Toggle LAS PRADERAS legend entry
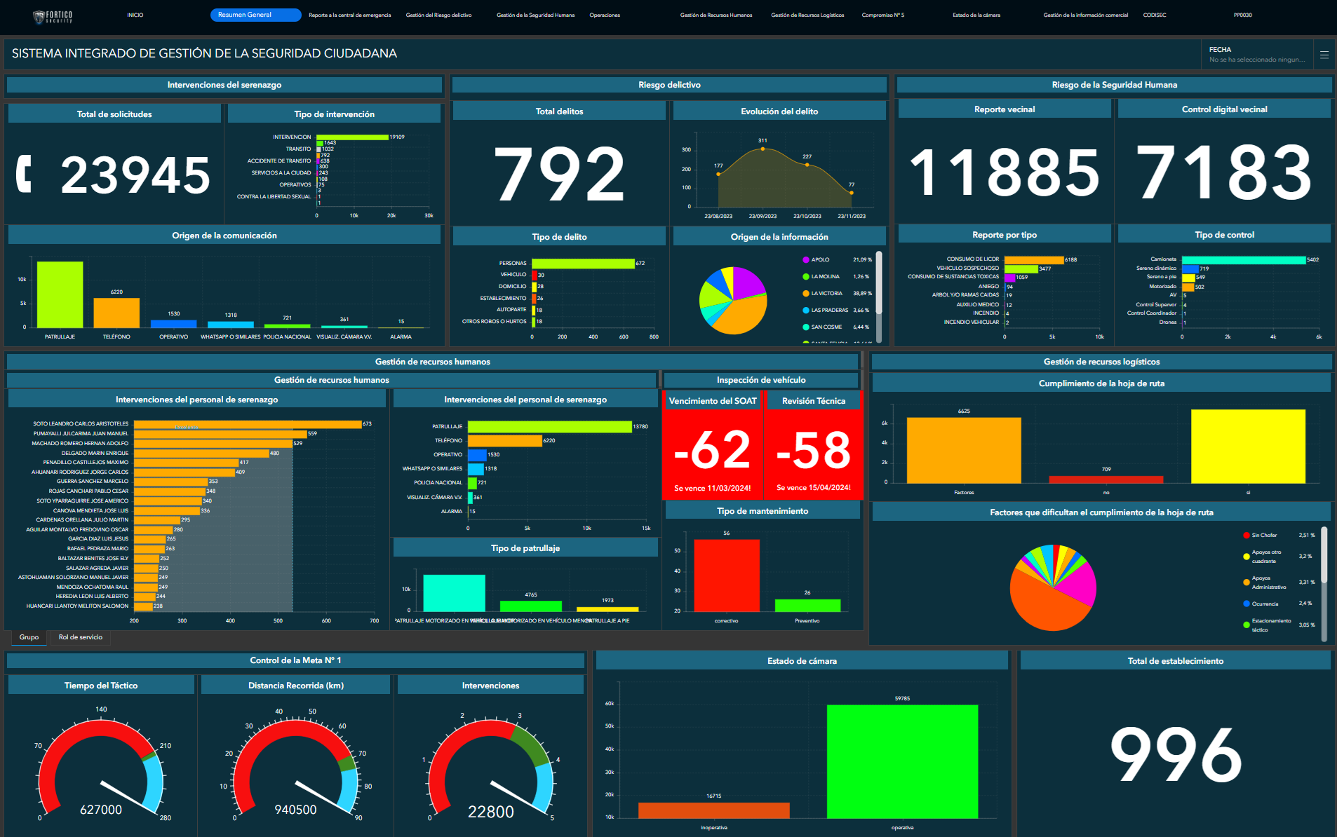The image size is (1337, 837). coord(829,311)
